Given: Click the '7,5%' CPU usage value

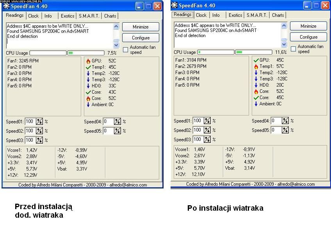Looking at the screenshot, I should (112, 53).
